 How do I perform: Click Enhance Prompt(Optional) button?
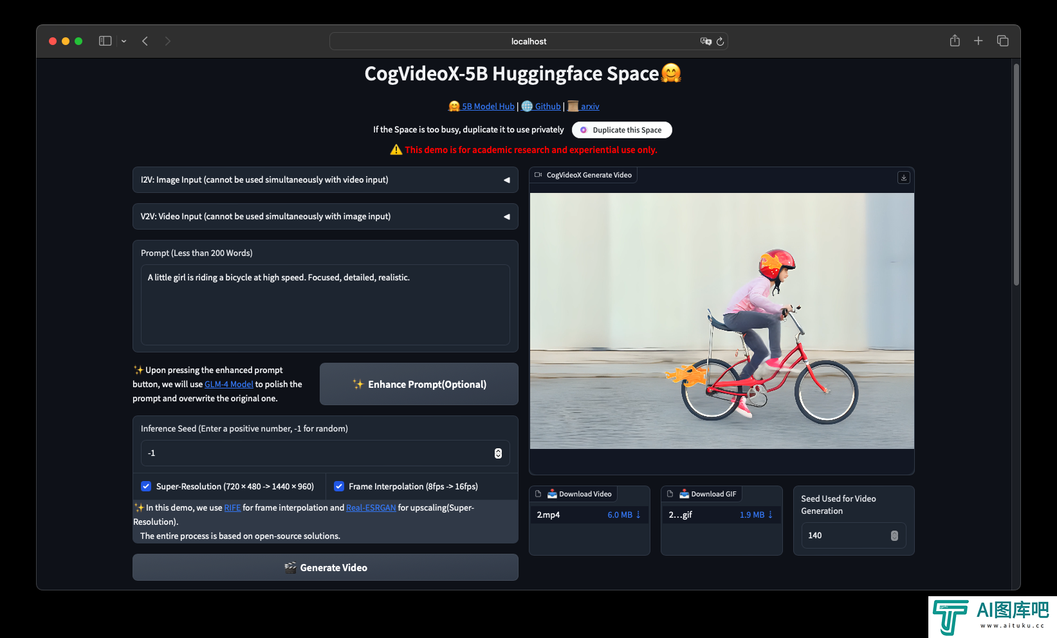pyautogui.click(x=419, y=384)
